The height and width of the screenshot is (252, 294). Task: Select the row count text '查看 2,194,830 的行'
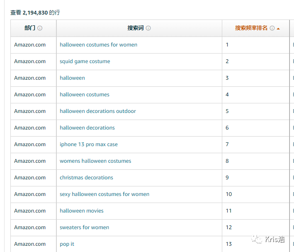[x=35, y=12]
